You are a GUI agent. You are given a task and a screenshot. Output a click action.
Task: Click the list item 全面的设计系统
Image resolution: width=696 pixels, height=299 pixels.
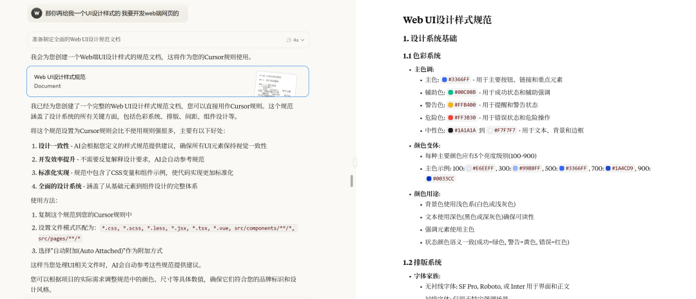(x=118, y=186)
